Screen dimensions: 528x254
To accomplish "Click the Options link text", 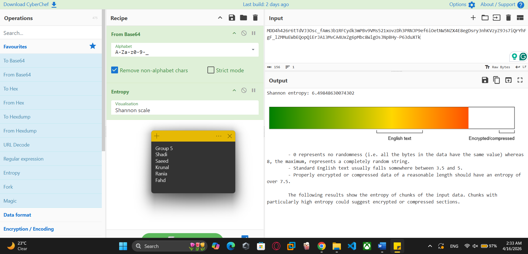I will (x=458, y=4).
